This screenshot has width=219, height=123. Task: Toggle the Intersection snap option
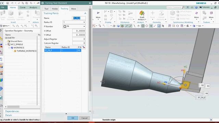[138, 26]
